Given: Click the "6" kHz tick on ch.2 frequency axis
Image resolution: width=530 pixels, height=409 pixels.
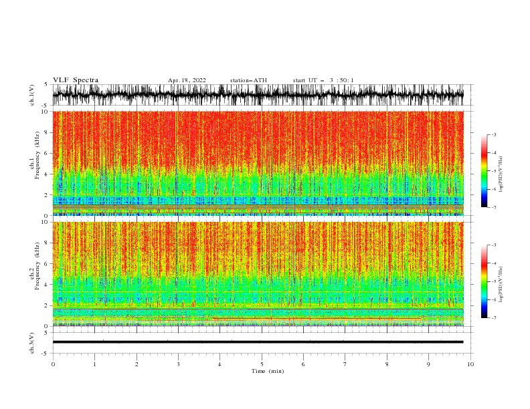Looking at the screenshot, I should click(x=47, y=263).
